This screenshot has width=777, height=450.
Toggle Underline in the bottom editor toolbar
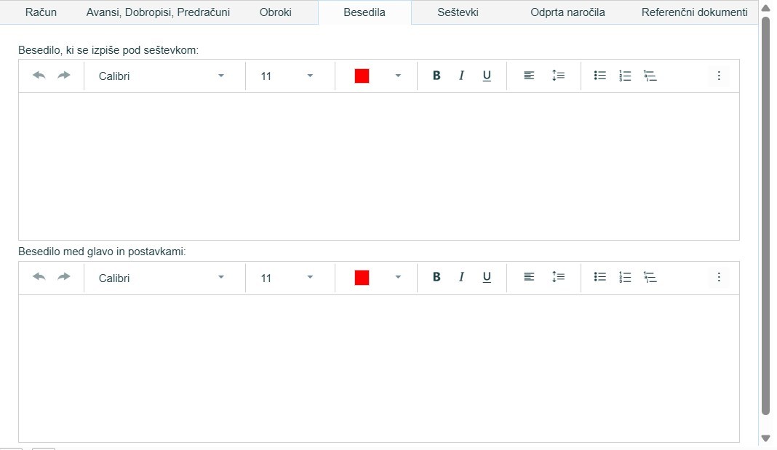click(487, 277)
